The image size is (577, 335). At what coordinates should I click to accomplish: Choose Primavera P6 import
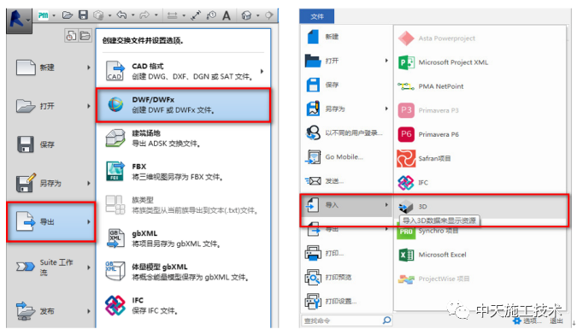coord(480,134)
